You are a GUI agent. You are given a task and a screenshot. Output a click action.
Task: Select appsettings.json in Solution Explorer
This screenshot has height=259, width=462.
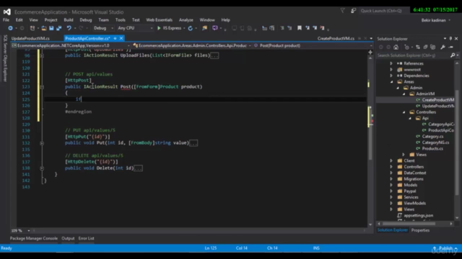coord(419,216)
